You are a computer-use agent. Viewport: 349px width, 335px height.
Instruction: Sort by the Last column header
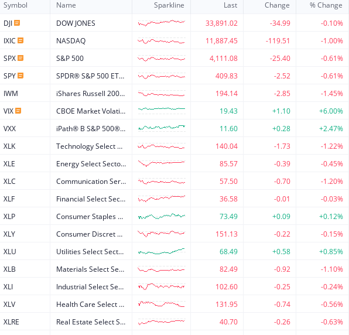pyautogui.click(x=230, y=5)
